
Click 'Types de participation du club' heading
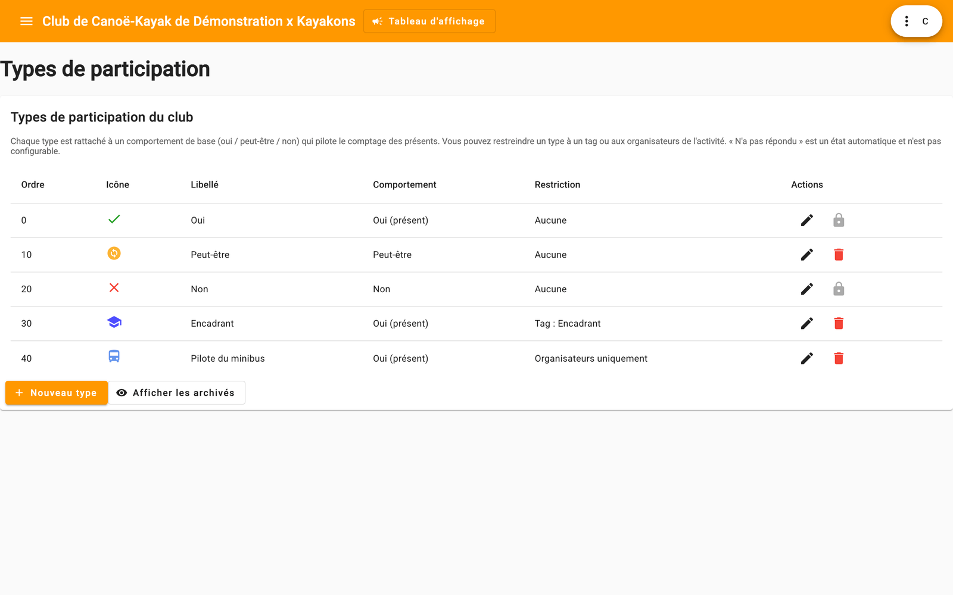102,117
